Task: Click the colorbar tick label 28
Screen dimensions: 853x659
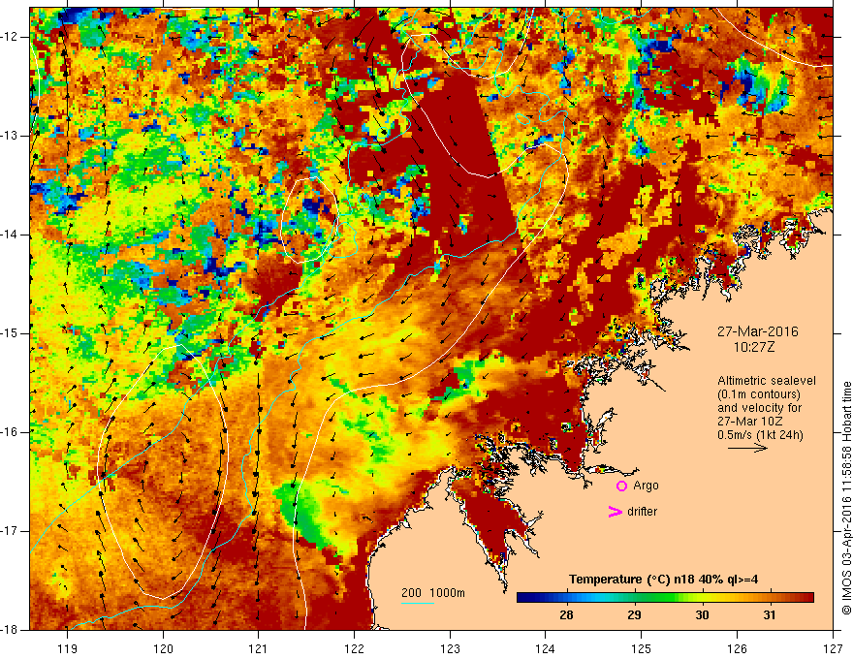Action: (x=566, y=615)
